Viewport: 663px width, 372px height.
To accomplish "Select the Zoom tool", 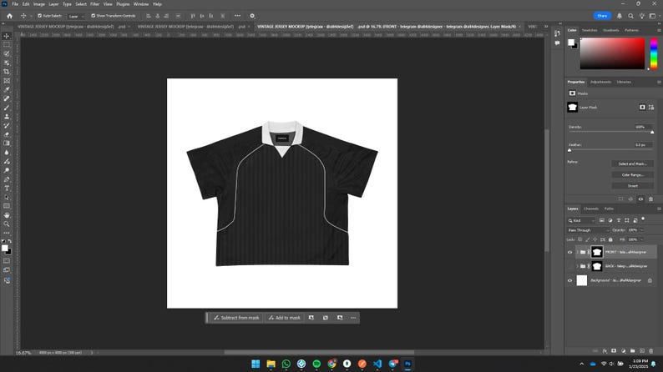I will pos(7,224).
